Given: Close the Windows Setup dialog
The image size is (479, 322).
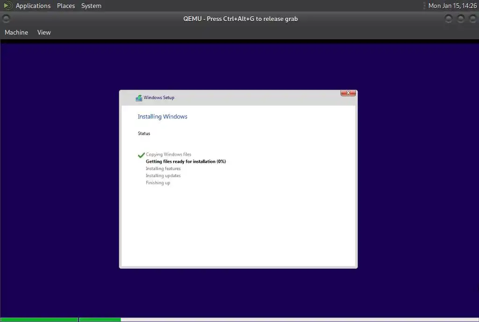Looking at the screenshot, I should coord(348,93).
